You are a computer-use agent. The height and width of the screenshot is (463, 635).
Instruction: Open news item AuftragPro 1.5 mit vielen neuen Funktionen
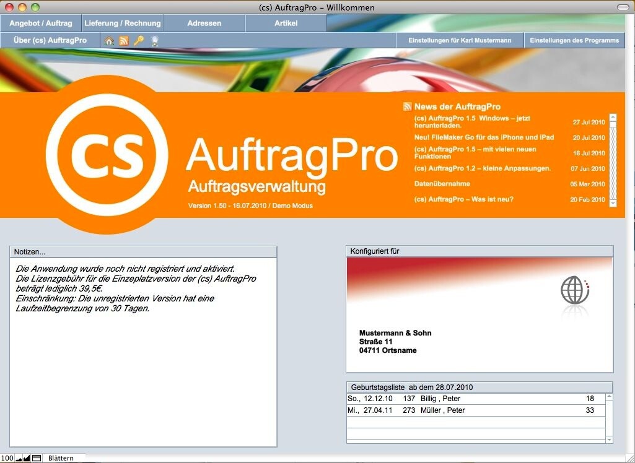(x=475, y=152)
